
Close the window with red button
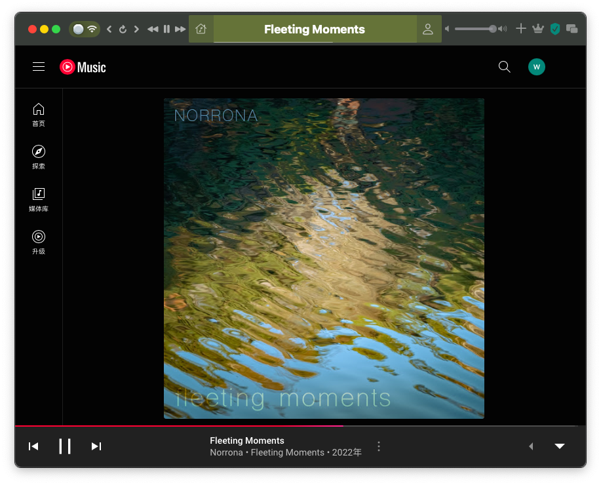point(32,29)
